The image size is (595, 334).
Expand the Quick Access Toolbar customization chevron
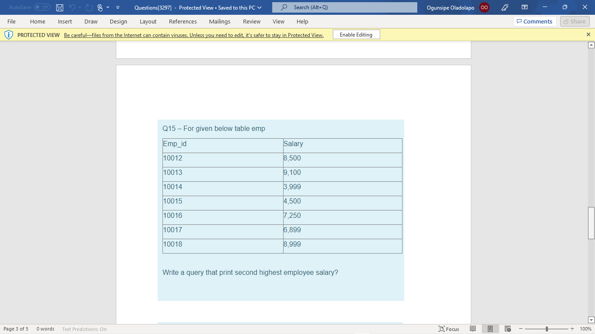[117, 7]
